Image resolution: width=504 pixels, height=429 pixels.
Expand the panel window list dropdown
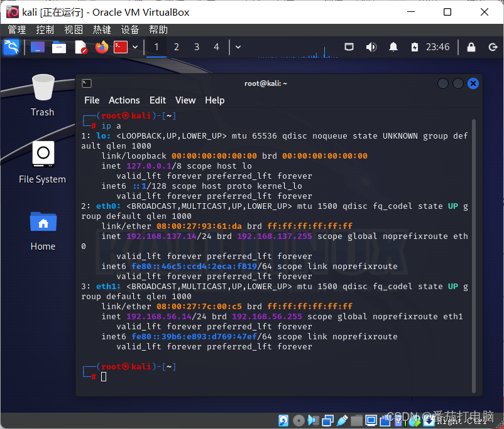pyautogui.click(x=238, y=47)
